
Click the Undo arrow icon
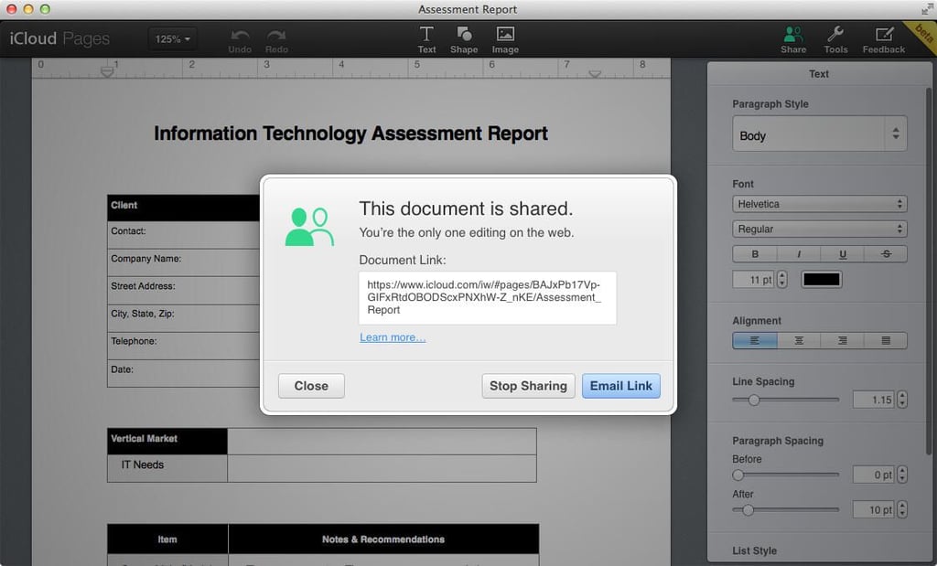pyautogui.click(x=241, y=36)
